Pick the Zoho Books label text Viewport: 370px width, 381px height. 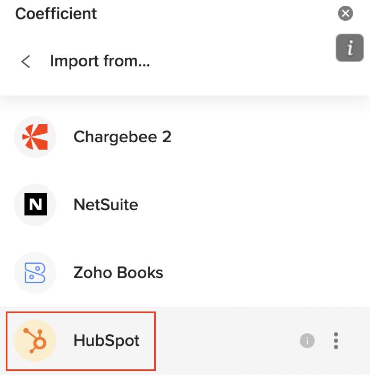(x=118, y=273)
